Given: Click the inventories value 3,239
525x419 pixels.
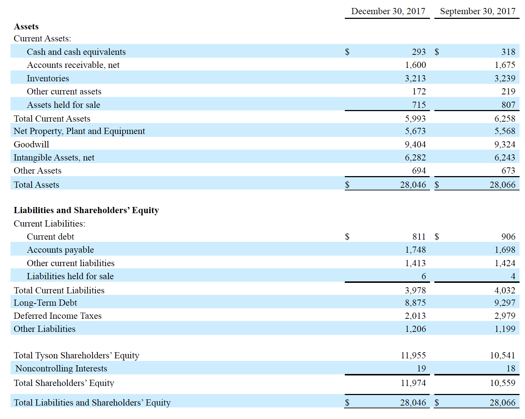Looking at the screenshot, I should (x=505, y=78).
